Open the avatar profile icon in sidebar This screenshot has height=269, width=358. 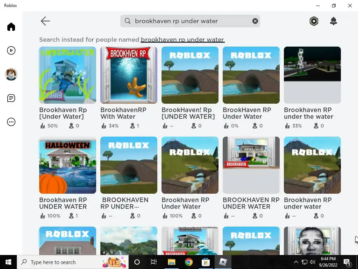pos(11,74)
